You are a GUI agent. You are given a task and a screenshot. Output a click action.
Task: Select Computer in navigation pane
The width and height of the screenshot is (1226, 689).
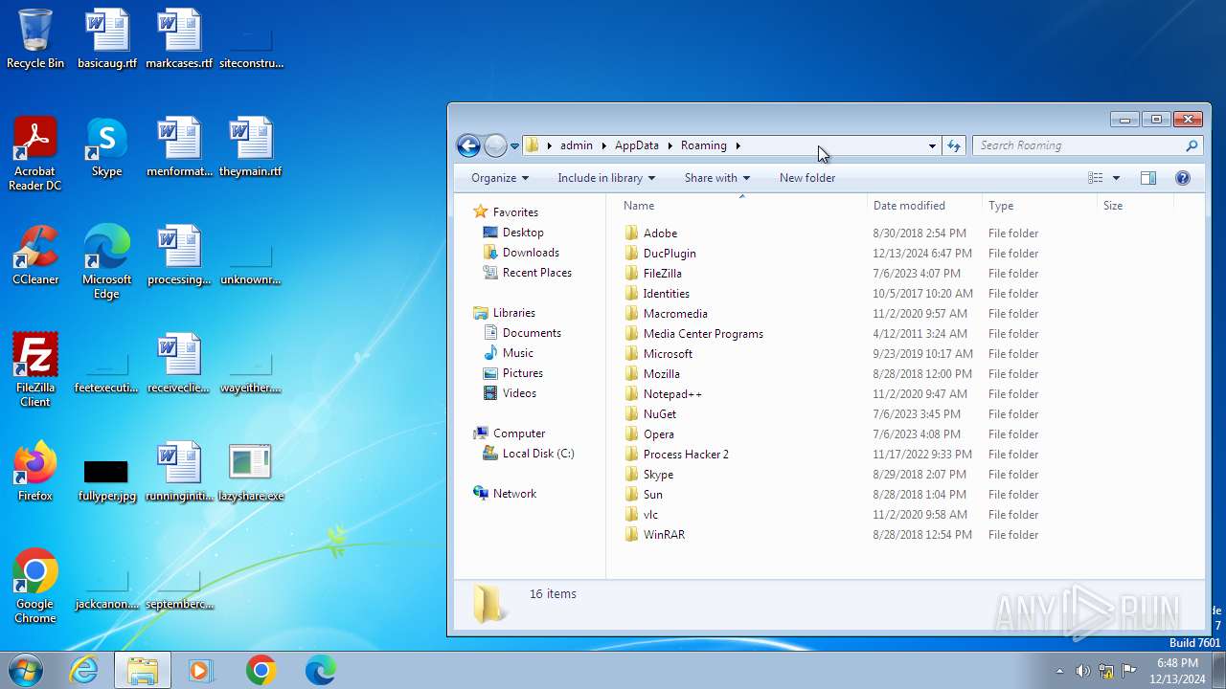tap(519, 433)
